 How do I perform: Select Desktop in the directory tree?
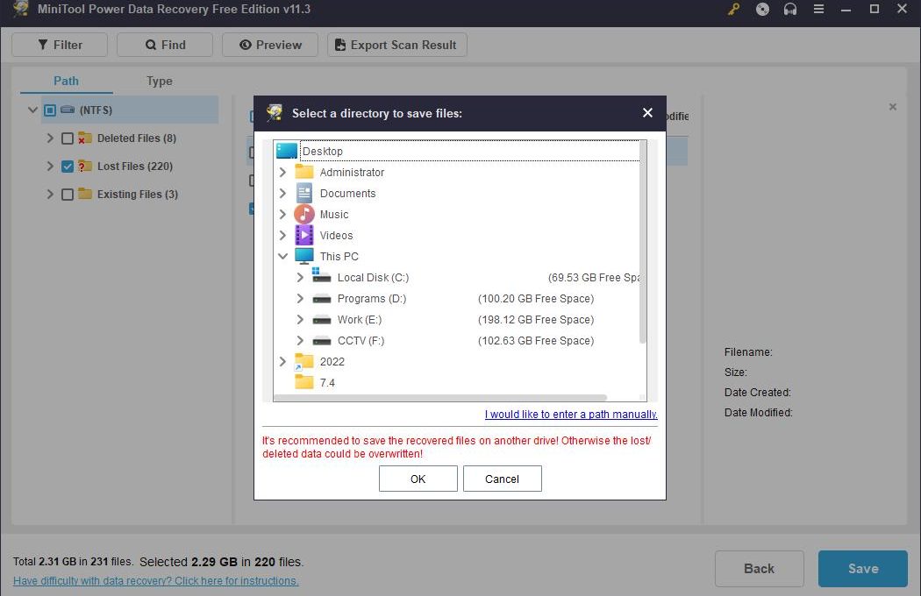[x=323, y=152]
